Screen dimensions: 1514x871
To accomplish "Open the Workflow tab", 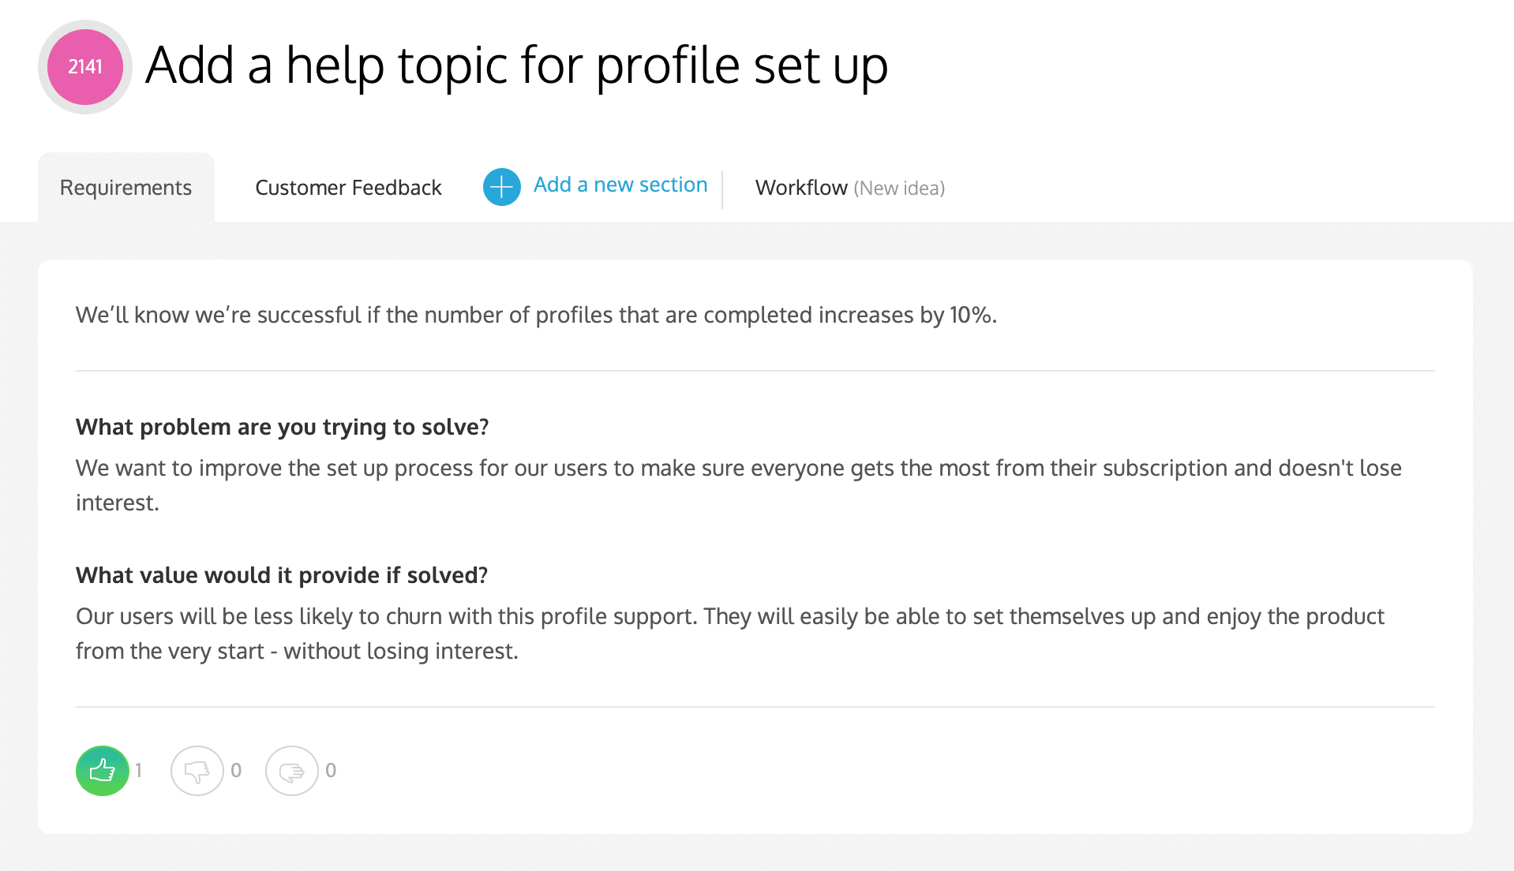I will point(800,188).
